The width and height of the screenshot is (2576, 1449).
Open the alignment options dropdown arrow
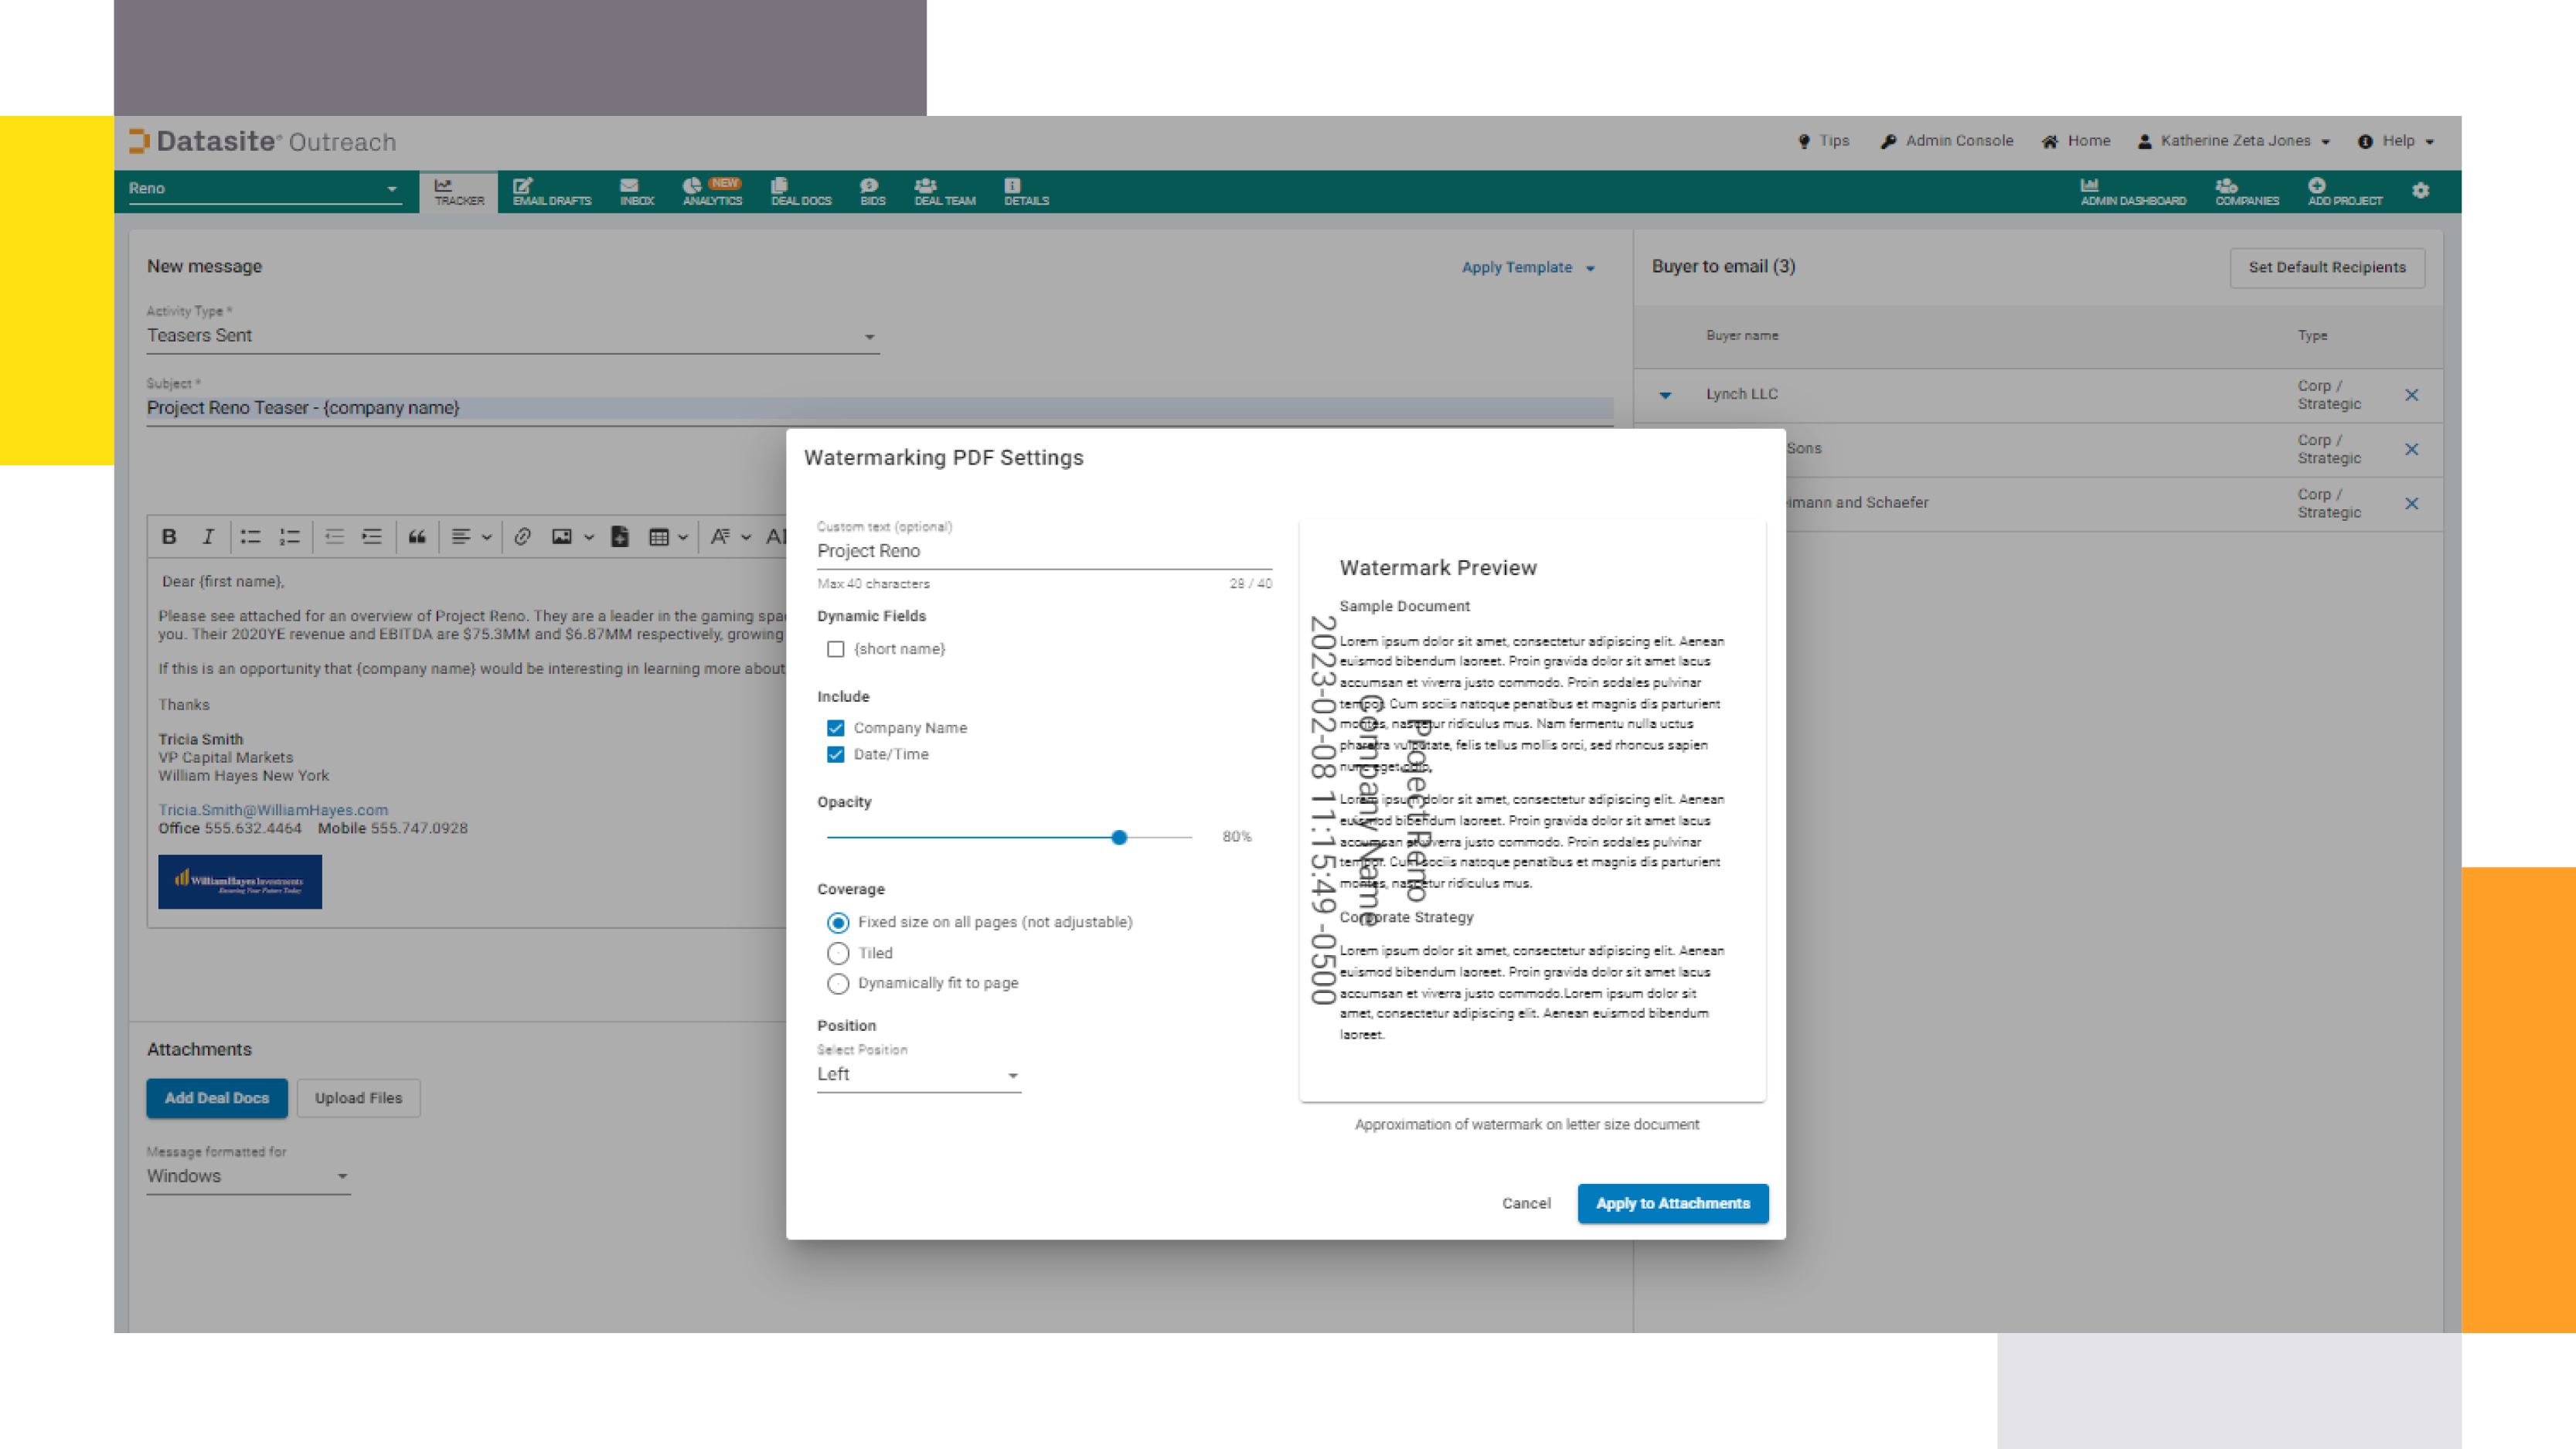(x=487, y=537)
